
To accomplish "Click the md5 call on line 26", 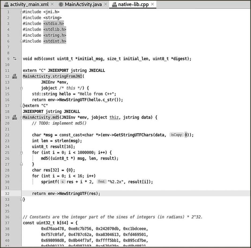I will click(x=80, y=158).
